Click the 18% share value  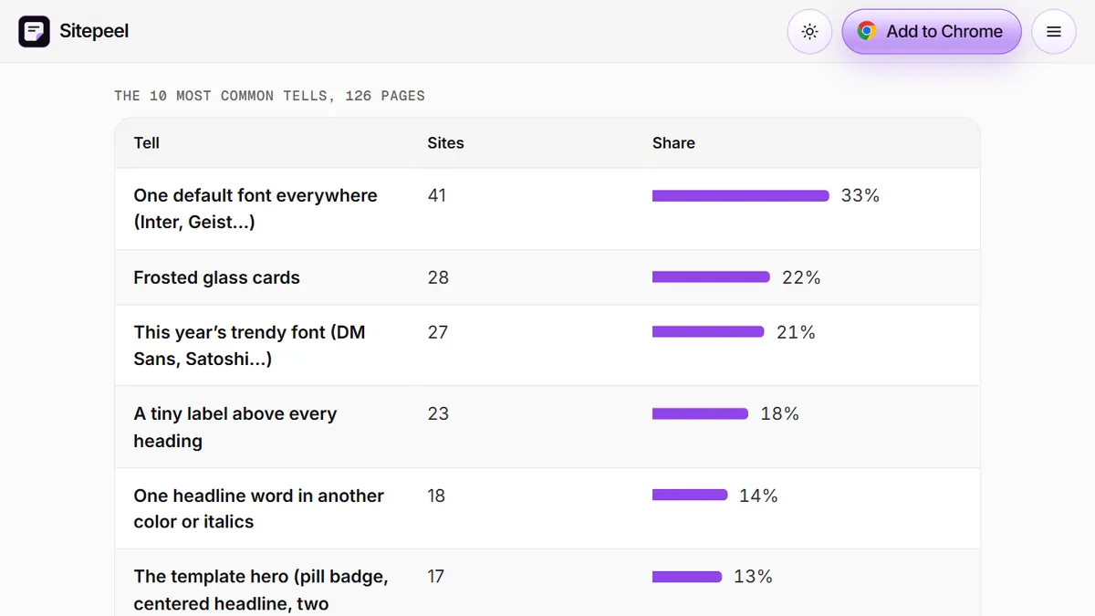(779, 413)
